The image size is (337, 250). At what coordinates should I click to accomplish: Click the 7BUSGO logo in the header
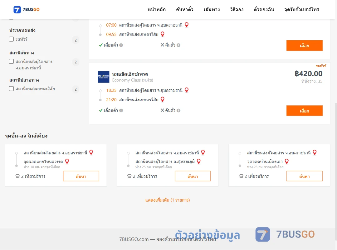(27, 9)
